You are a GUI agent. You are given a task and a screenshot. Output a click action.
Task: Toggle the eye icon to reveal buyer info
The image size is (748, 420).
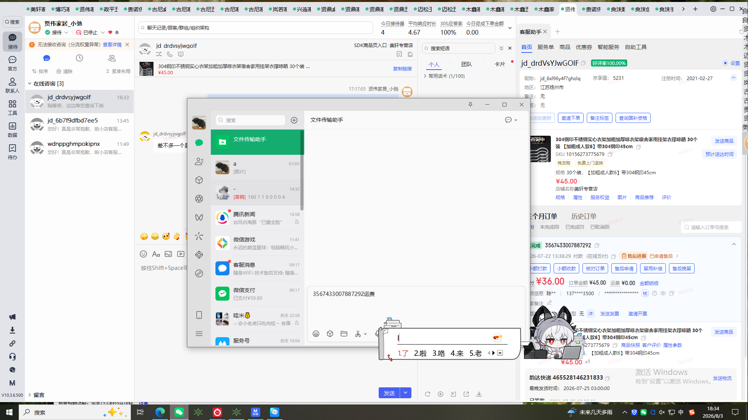663,294
